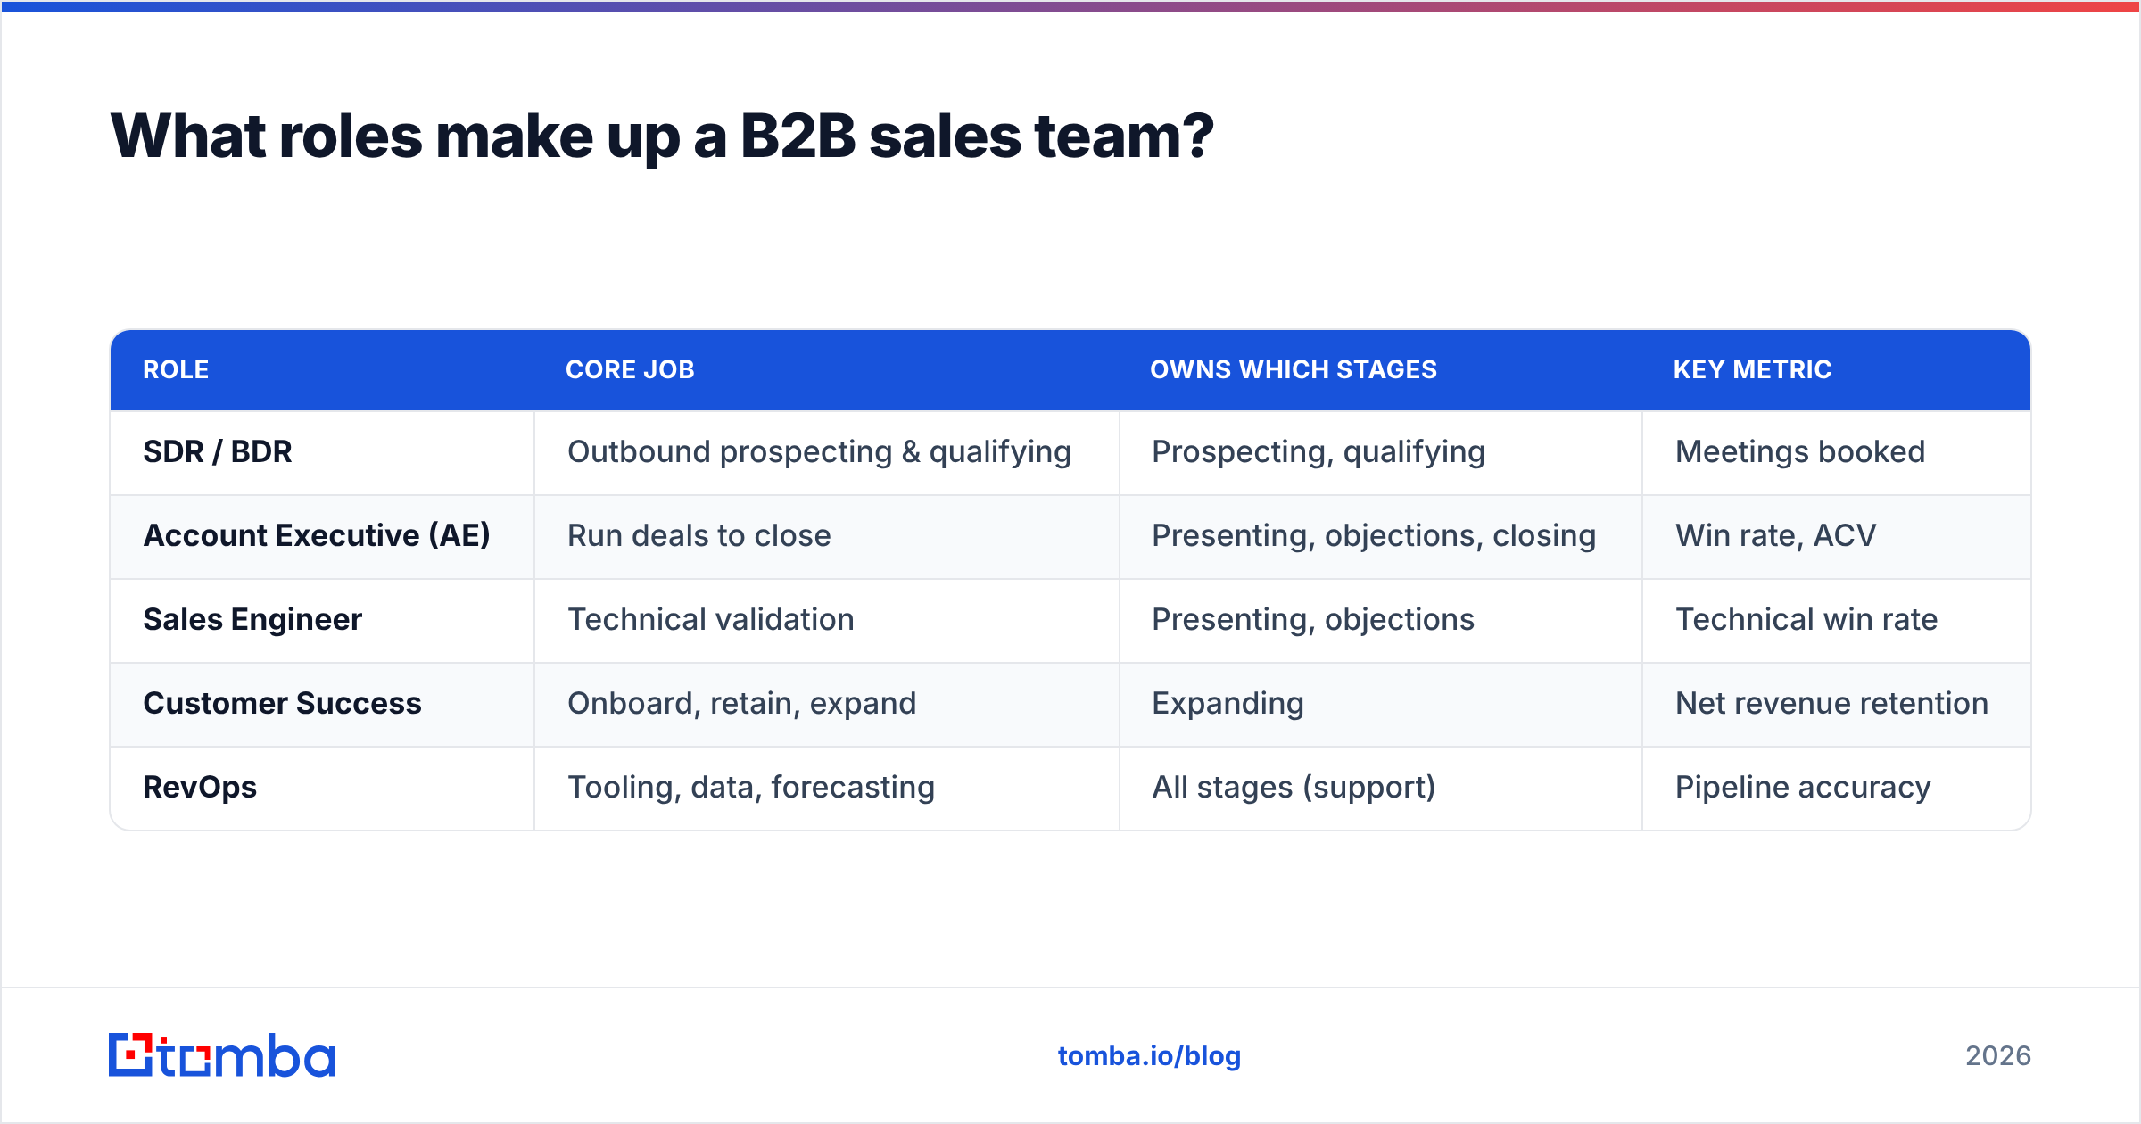Image resolution: width=2141 pixels, height=1124 pixels.
Task: Click 'Technical win rate' metric cell
Action: click(x=1837, y=620)
